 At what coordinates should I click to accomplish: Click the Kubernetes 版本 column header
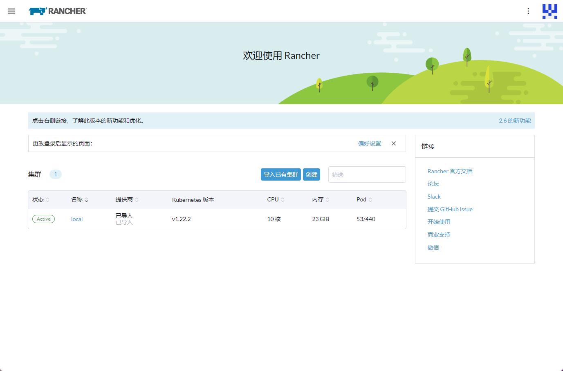coord(193,200)
